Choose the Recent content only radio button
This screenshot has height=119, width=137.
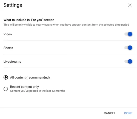point(6,89)
